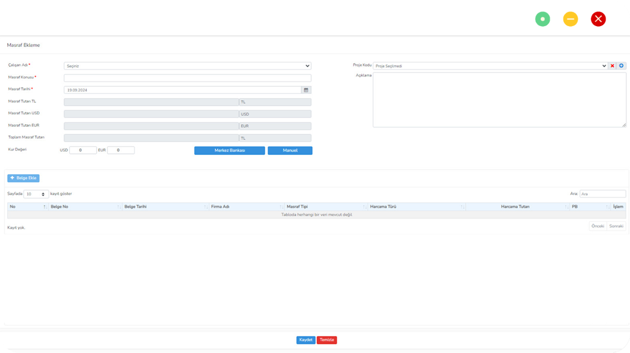Image resolution: width=630 pixels, height=353 pixels.
Task: Click the EUR exchange rate input
Action: pyautogui.click(x=121, y=150)
